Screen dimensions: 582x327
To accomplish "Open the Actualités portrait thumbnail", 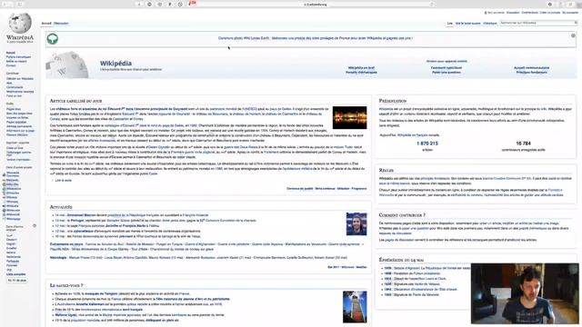I will (x=356, y=224).
